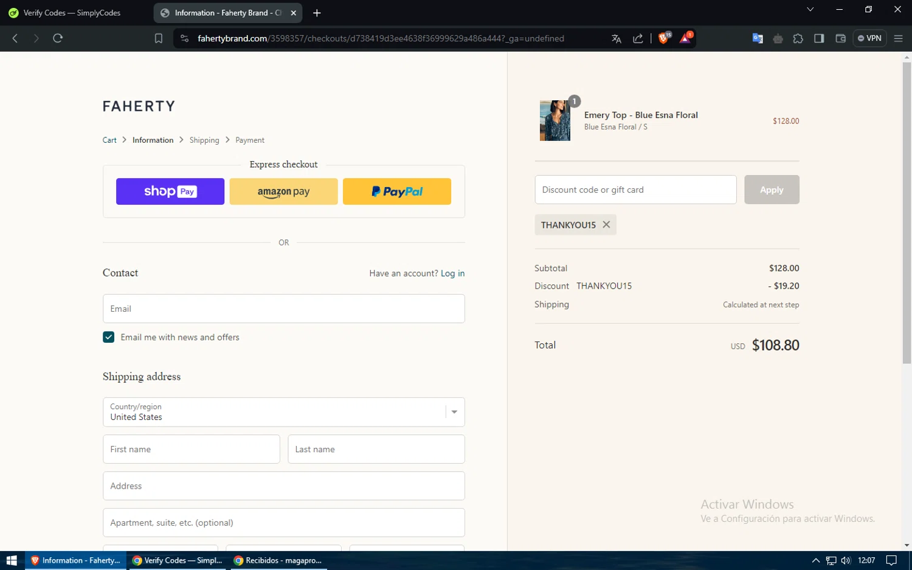
Task: Click the translate page icon in address bar
Action: coord(617,38)
